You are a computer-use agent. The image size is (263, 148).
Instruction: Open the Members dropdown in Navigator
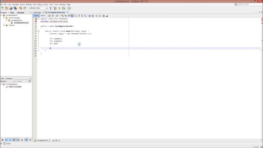(8, 81)
